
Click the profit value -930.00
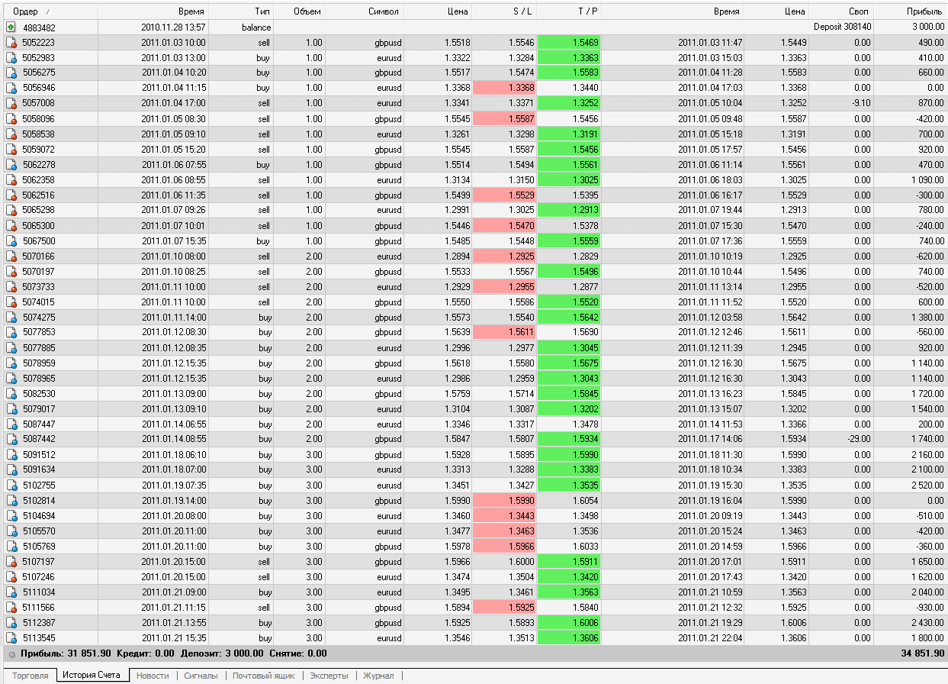930,607
